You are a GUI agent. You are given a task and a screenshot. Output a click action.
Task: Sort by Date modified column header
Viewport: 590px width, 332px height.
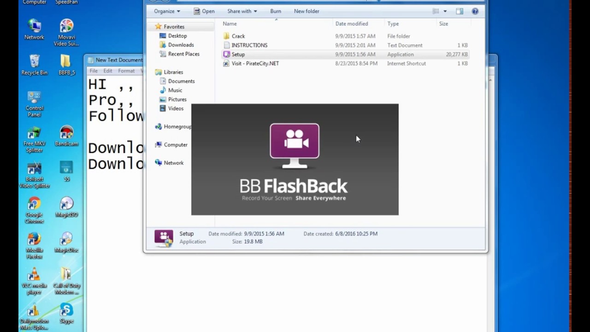pos(358,24)
